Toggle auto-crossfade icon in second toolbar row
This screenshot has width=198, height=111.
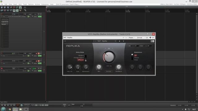pos(2,10)
